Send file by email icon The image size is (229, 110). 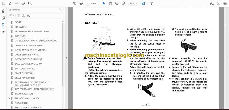[x=219, y=3]
